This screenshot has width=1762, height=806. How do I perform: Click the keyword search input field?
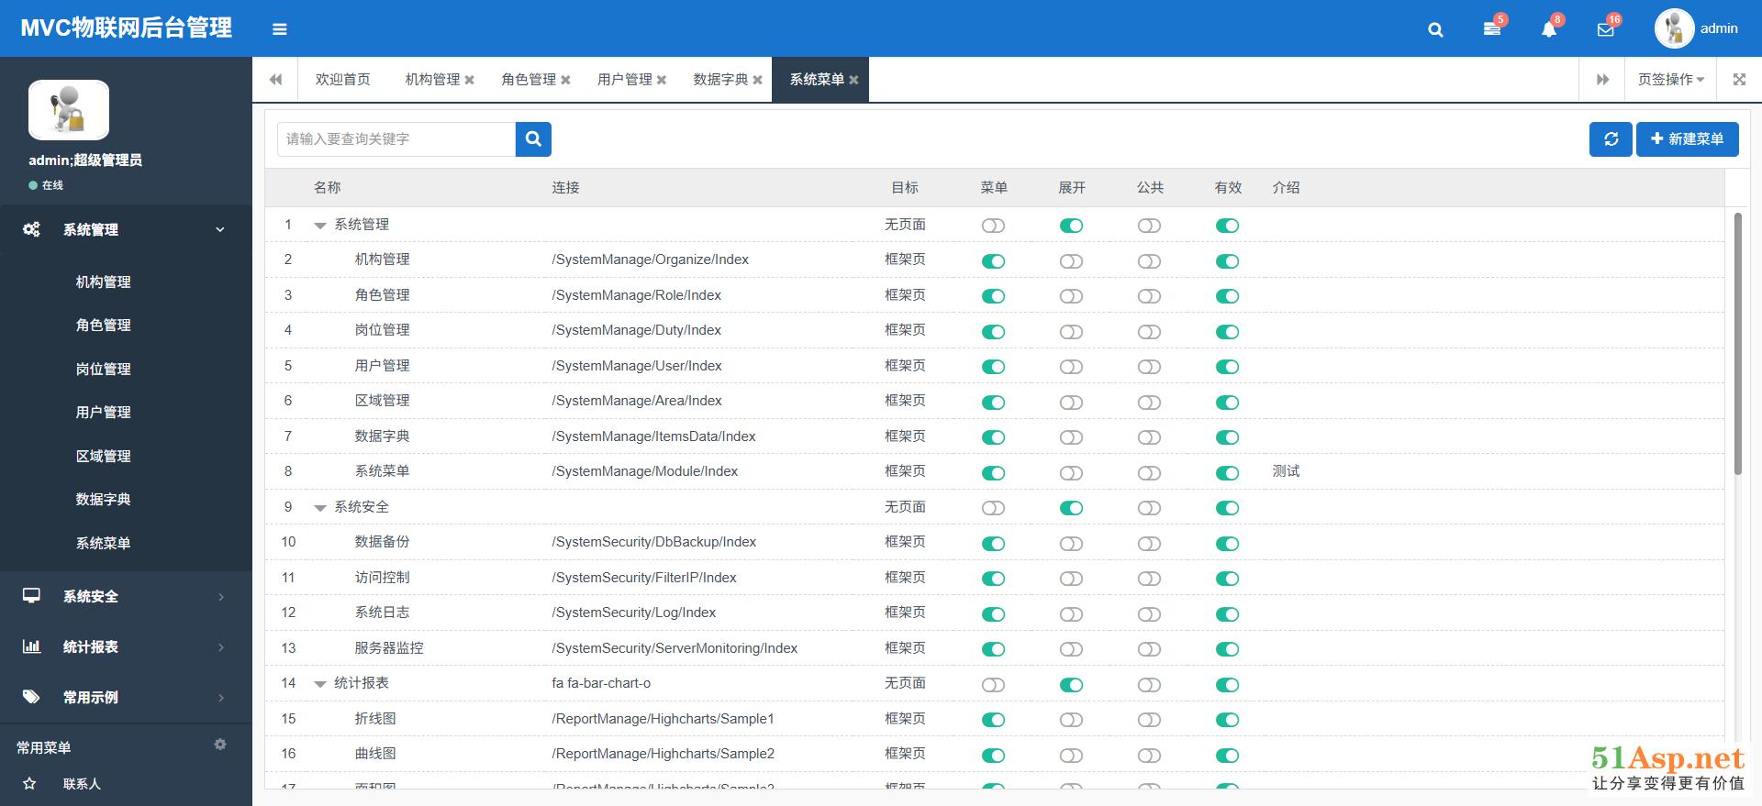pos(396,139)
